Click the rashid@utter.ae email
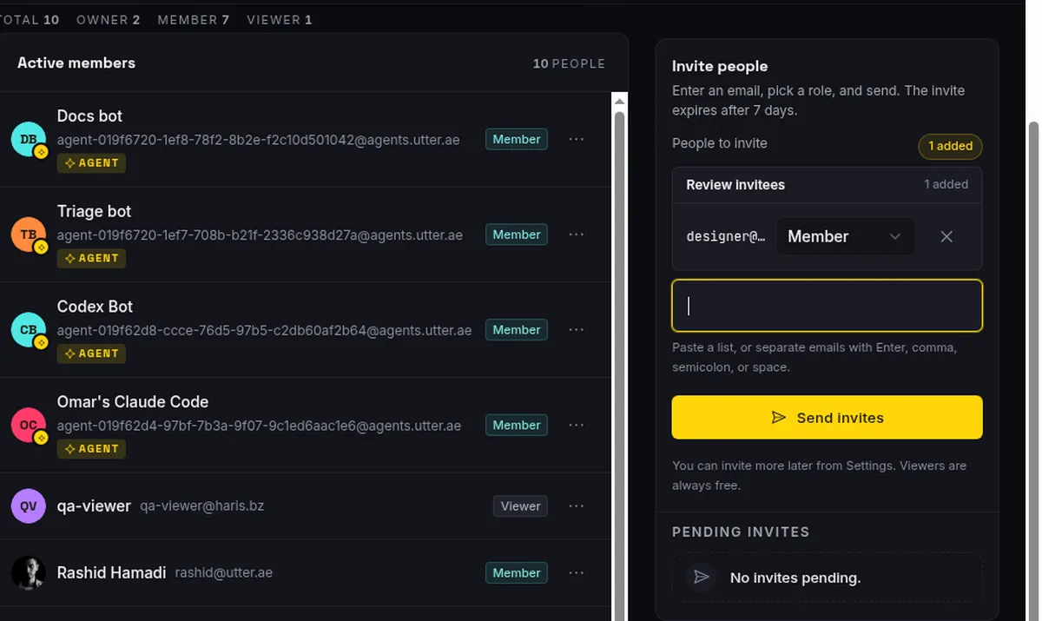The image size is (1042, 621). [x=224, y=573]
